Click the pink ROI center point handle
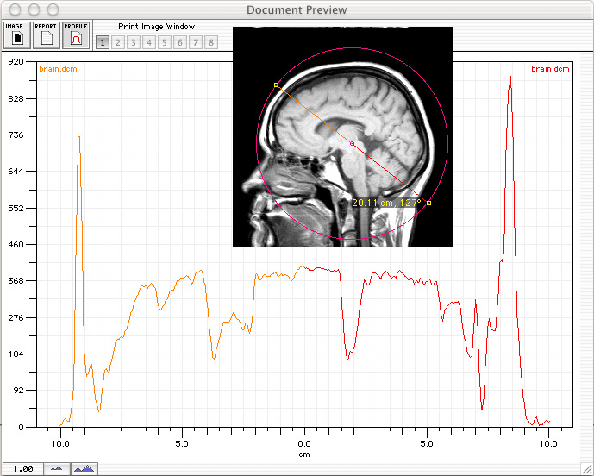594x476 pixels. click(352, 143)
